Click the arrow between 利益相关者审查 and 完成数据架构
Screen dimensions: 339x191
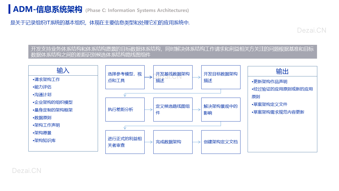pos(149,142)
